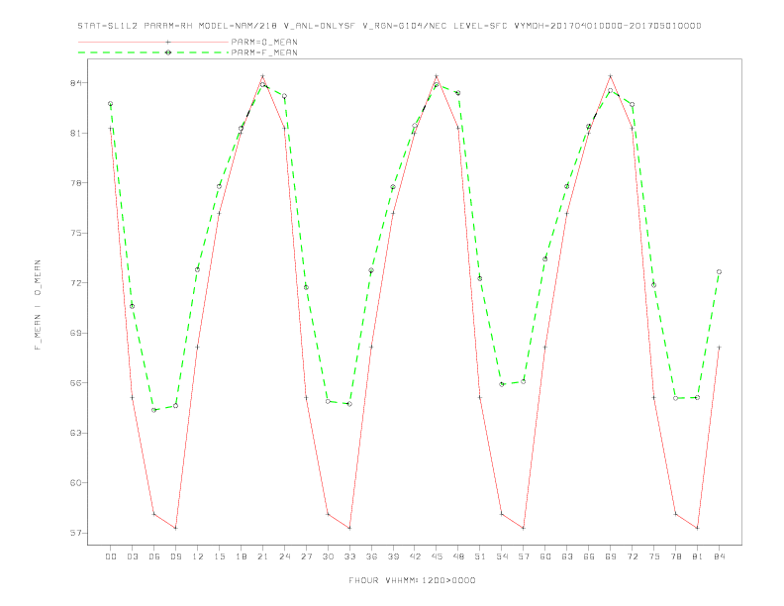Click x-axis forecast hour label 33
Viewport: 784px width, 606px height.
tap(349, 556)
